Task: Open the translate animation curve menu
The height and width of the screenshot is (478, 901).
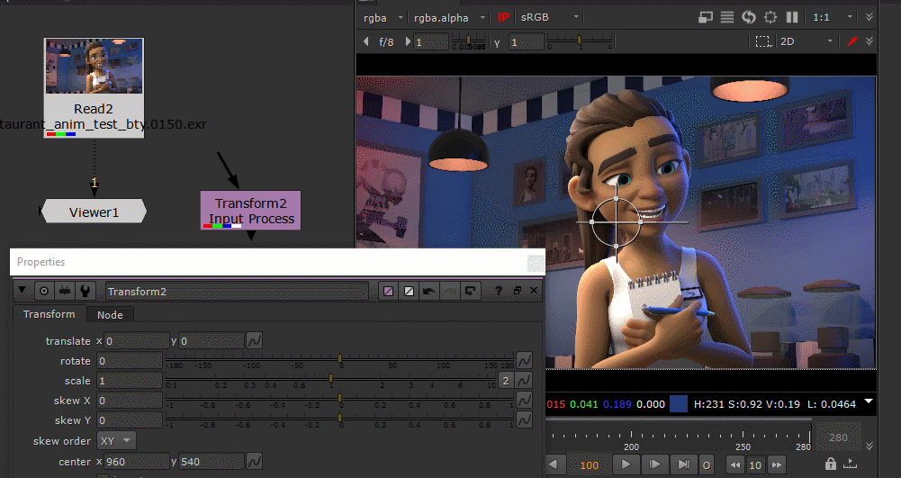Action: (254, 340)
